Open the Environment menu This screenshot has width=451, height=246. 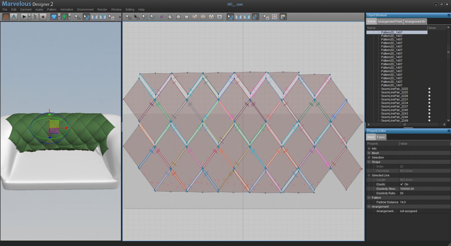[x=85, y=9]
